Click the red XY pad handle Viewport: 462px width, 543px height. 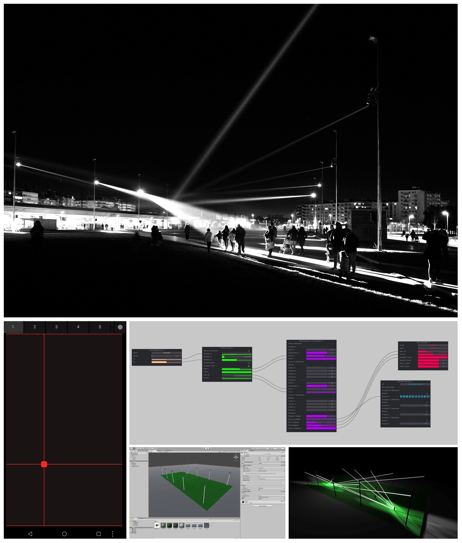click(44, 464)
